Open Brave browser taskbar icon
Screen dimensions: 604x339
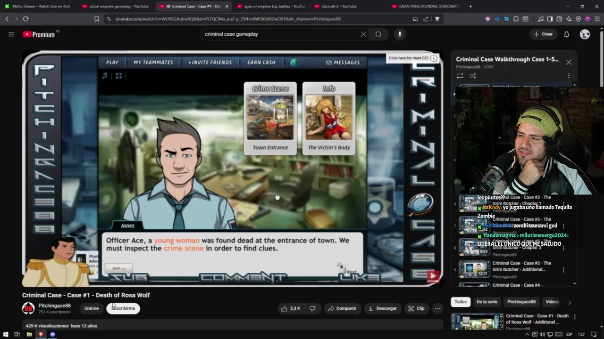point(41,334)
